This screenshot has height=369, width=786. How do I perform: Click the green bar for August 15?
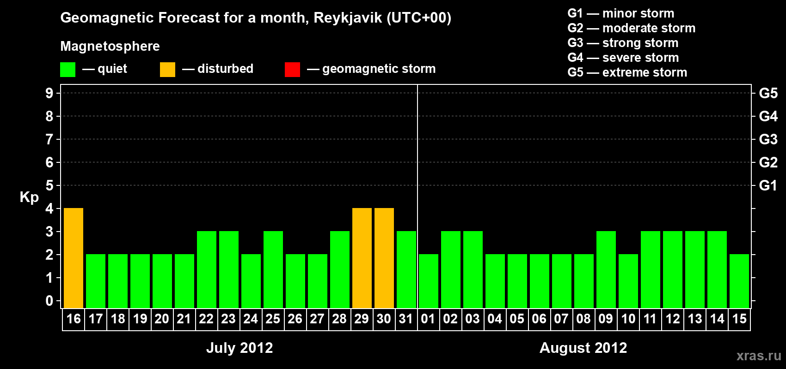[739, 281]
